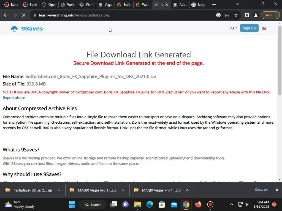Click the 9Saves cloud logo
Screen dimensions: 282x211
pos(14,29)
